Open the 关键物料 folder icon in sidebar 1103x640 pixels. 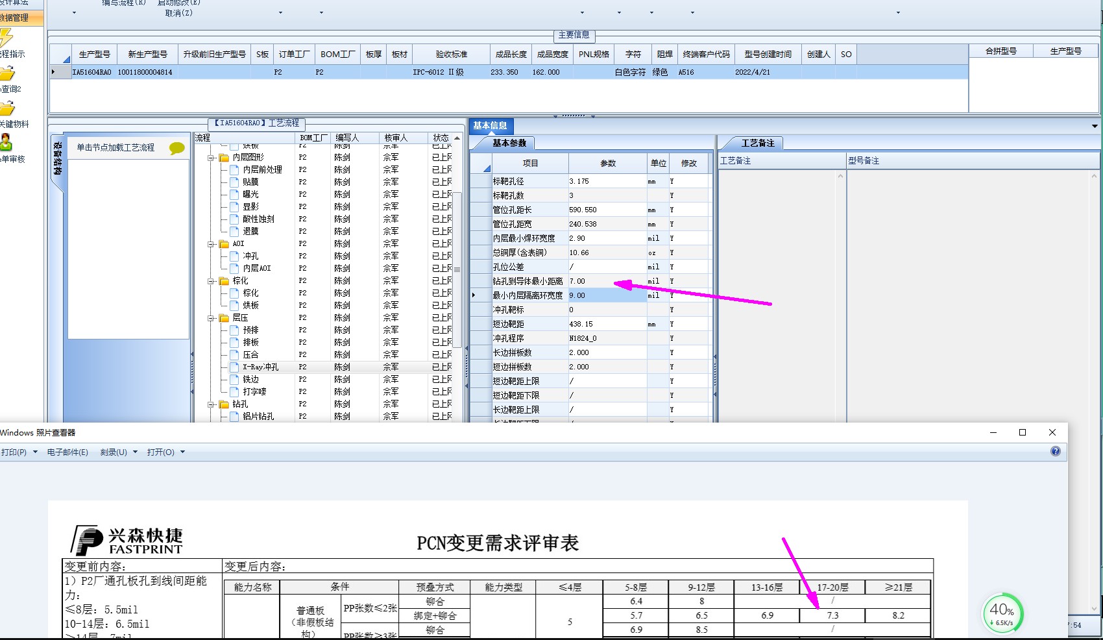coord(6,108)
